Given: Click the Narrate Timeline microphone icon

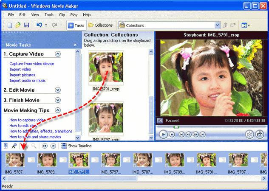Looking at the screenshot, I should point(14,146).
